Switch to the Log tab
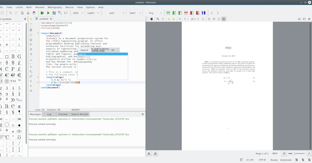The image size is (312, 163). pyautogui.click(x=49, y=114)
